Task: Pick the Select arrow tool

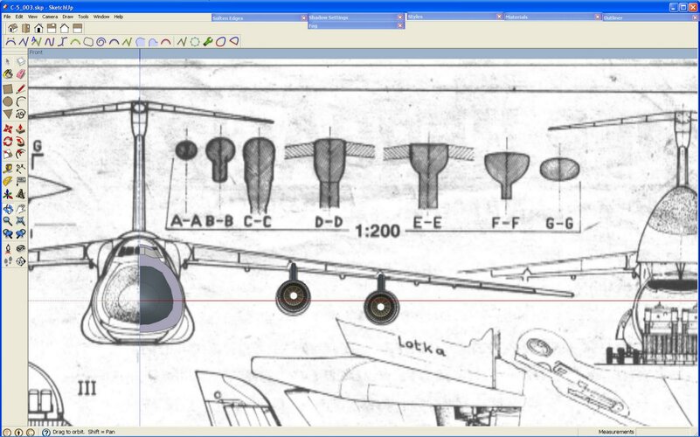Action: tap(8, 61)
